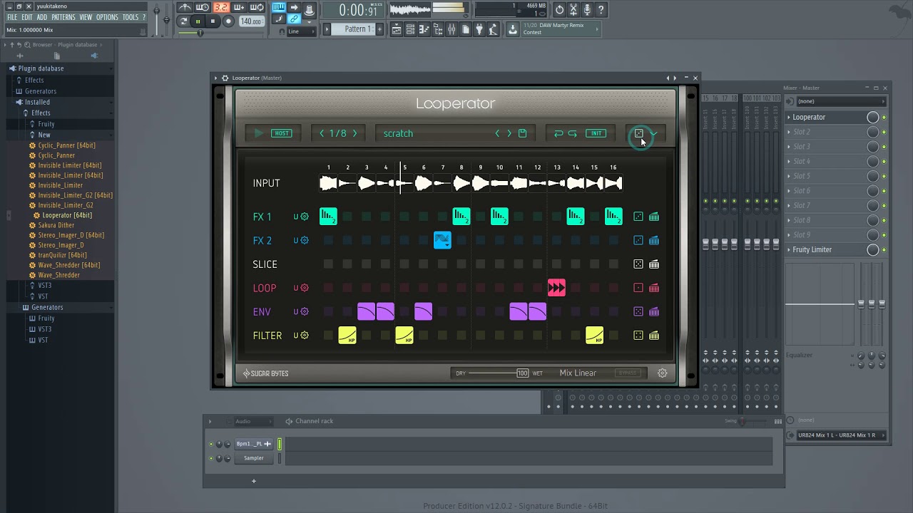
Task: Open the ENV track settings gear
Action: 305,311
